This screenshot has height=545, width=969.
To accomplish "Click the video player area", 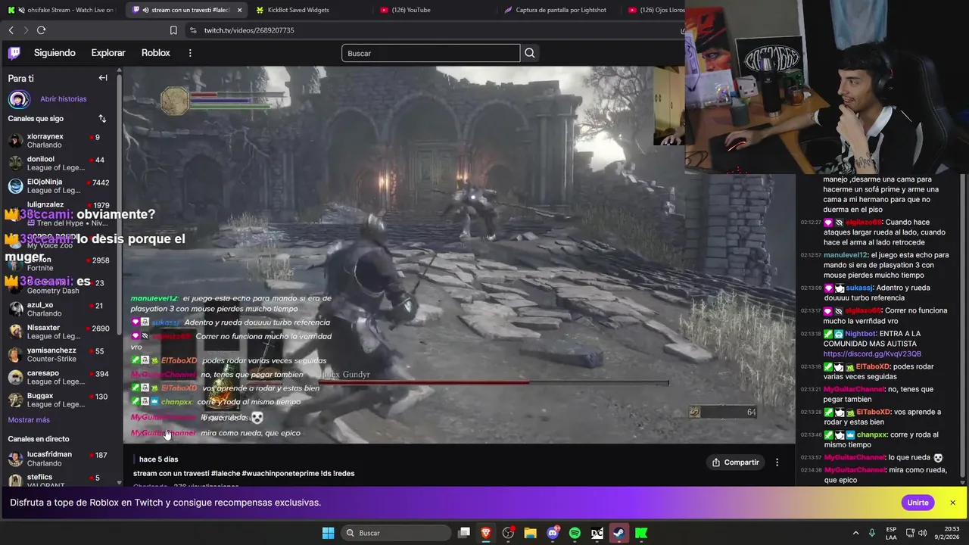I will tap(459, 254).
